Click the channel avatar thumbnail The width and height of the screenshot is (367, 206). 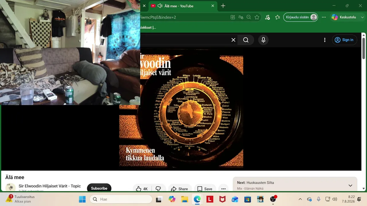pos(10,188)
